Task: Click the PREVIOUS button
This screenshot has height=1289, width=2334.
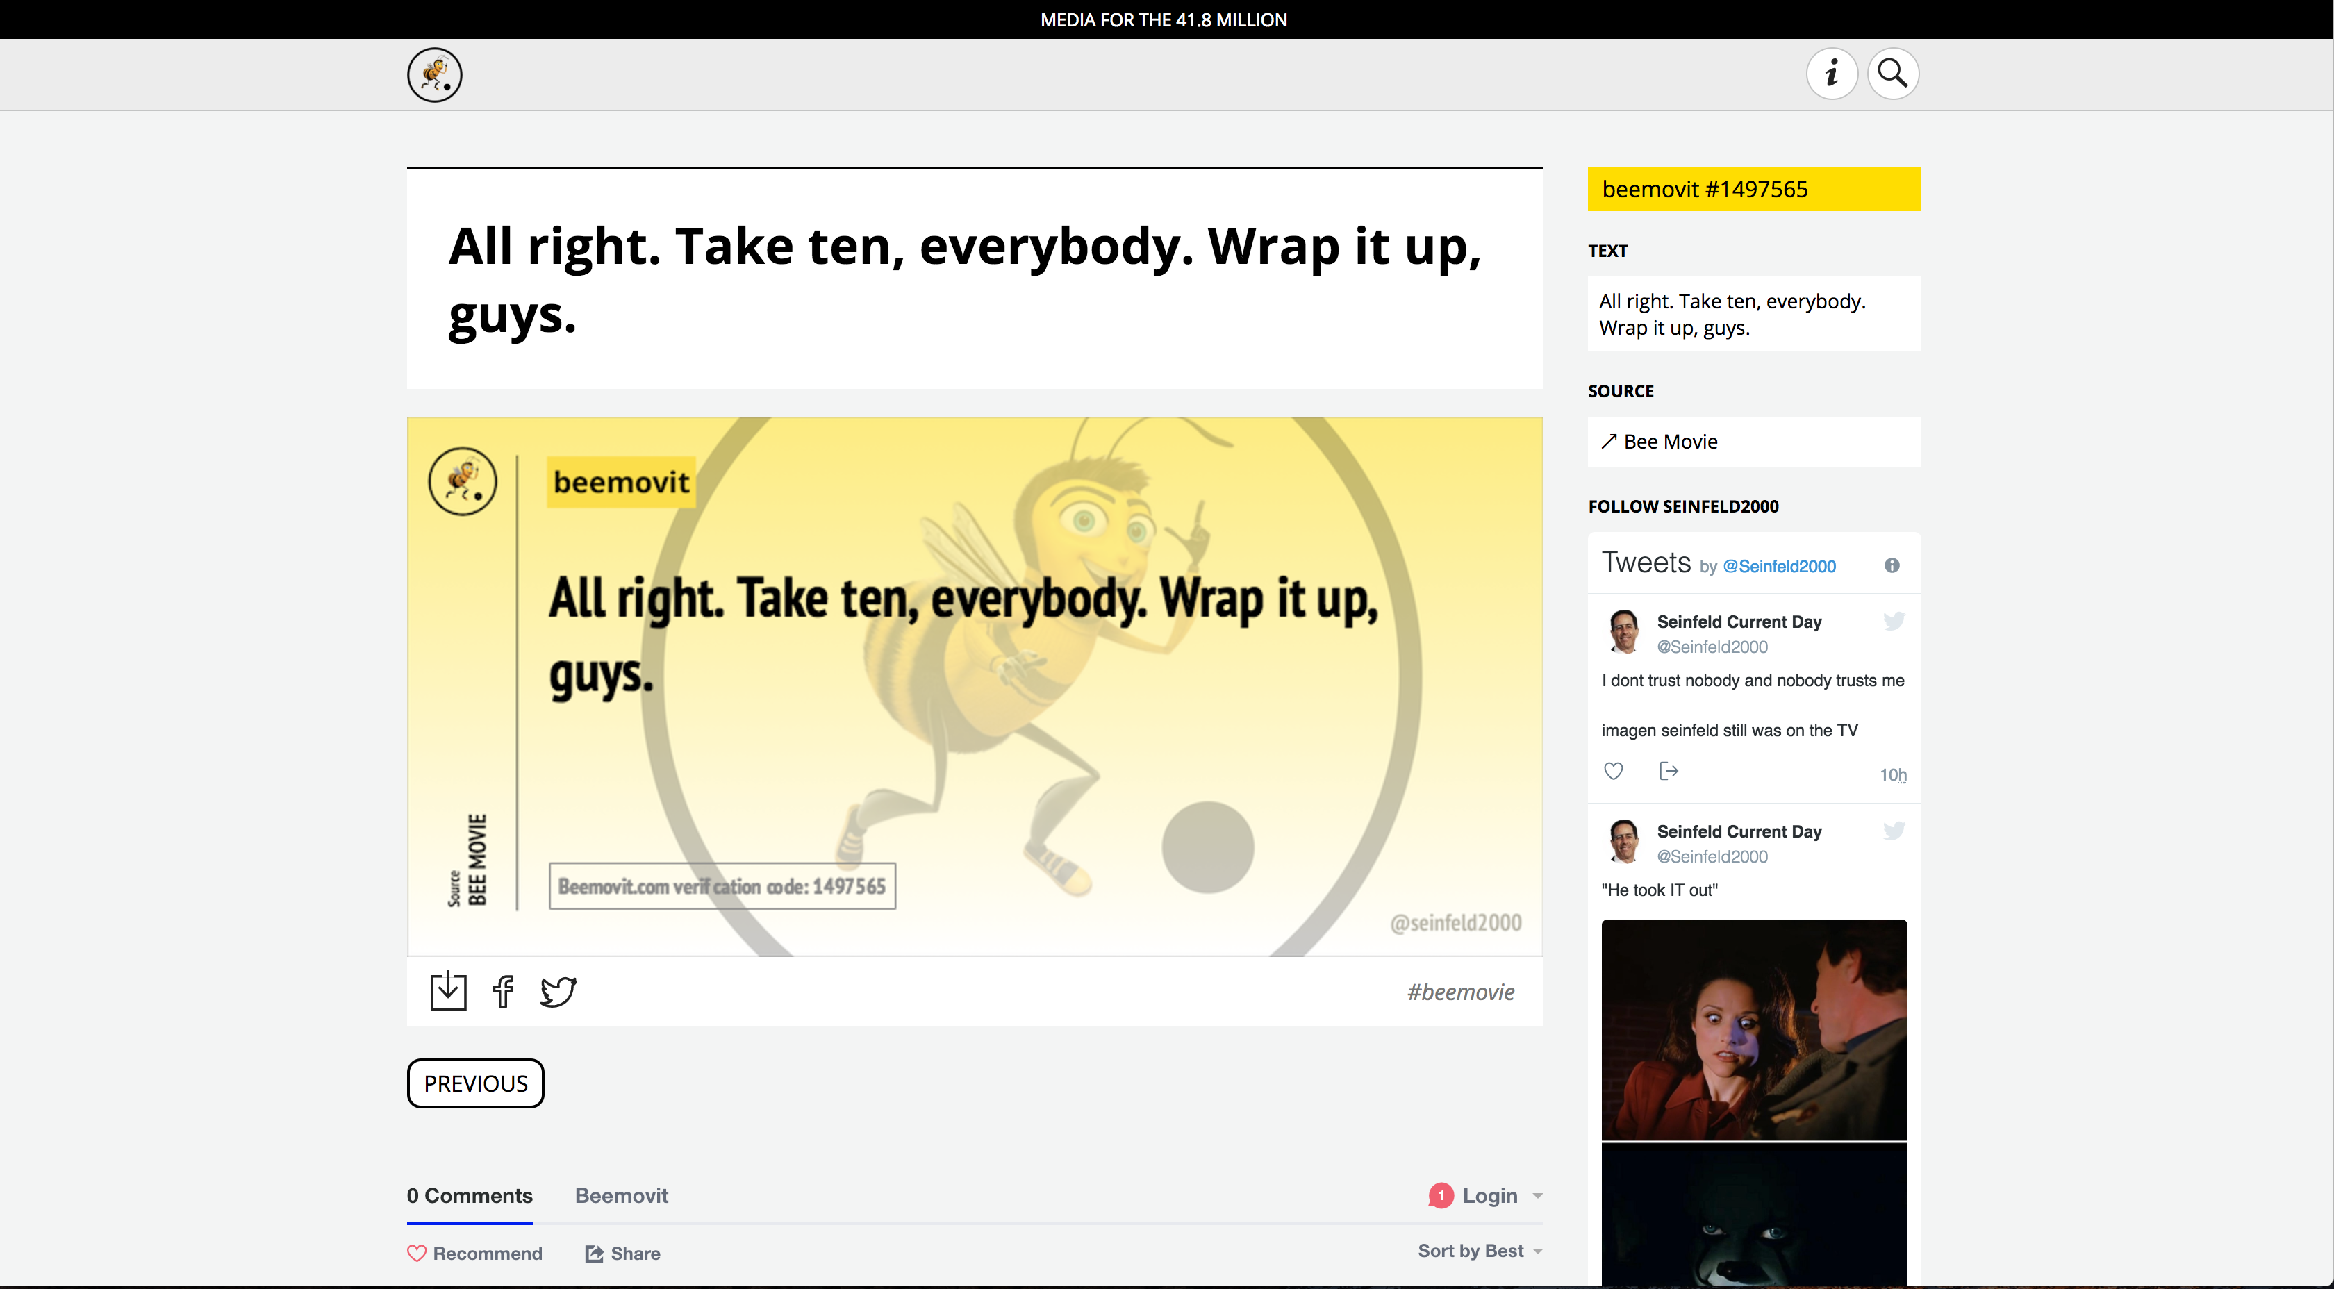Action: coord(474,1083)
